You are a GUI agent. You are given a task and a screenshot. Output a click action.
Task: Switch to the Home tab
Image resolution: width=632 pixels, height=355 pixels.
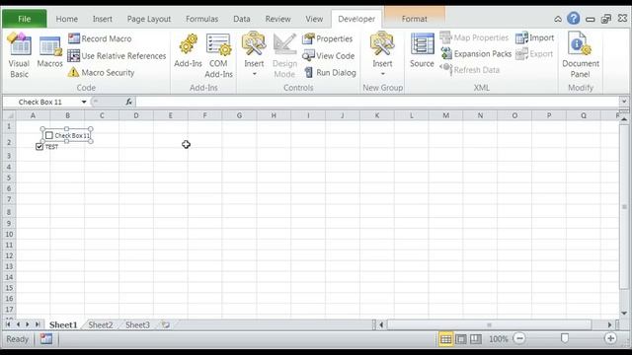point(66,19)
